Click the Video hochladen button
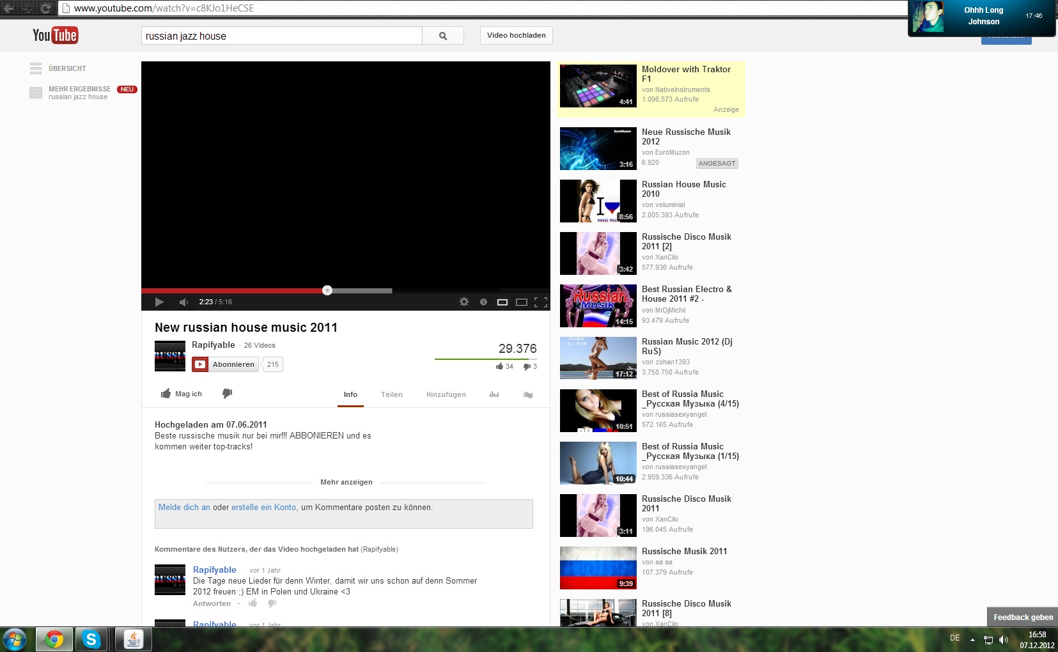Screen dimensions: 1058x652 [517, 36]
